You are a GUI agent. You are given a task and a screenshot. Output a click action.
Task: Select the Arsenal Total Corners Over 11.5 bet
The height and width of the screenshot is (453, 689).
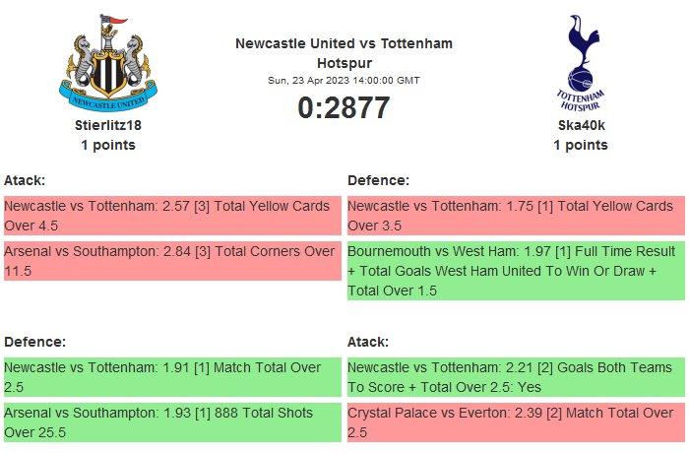[172, 261]
